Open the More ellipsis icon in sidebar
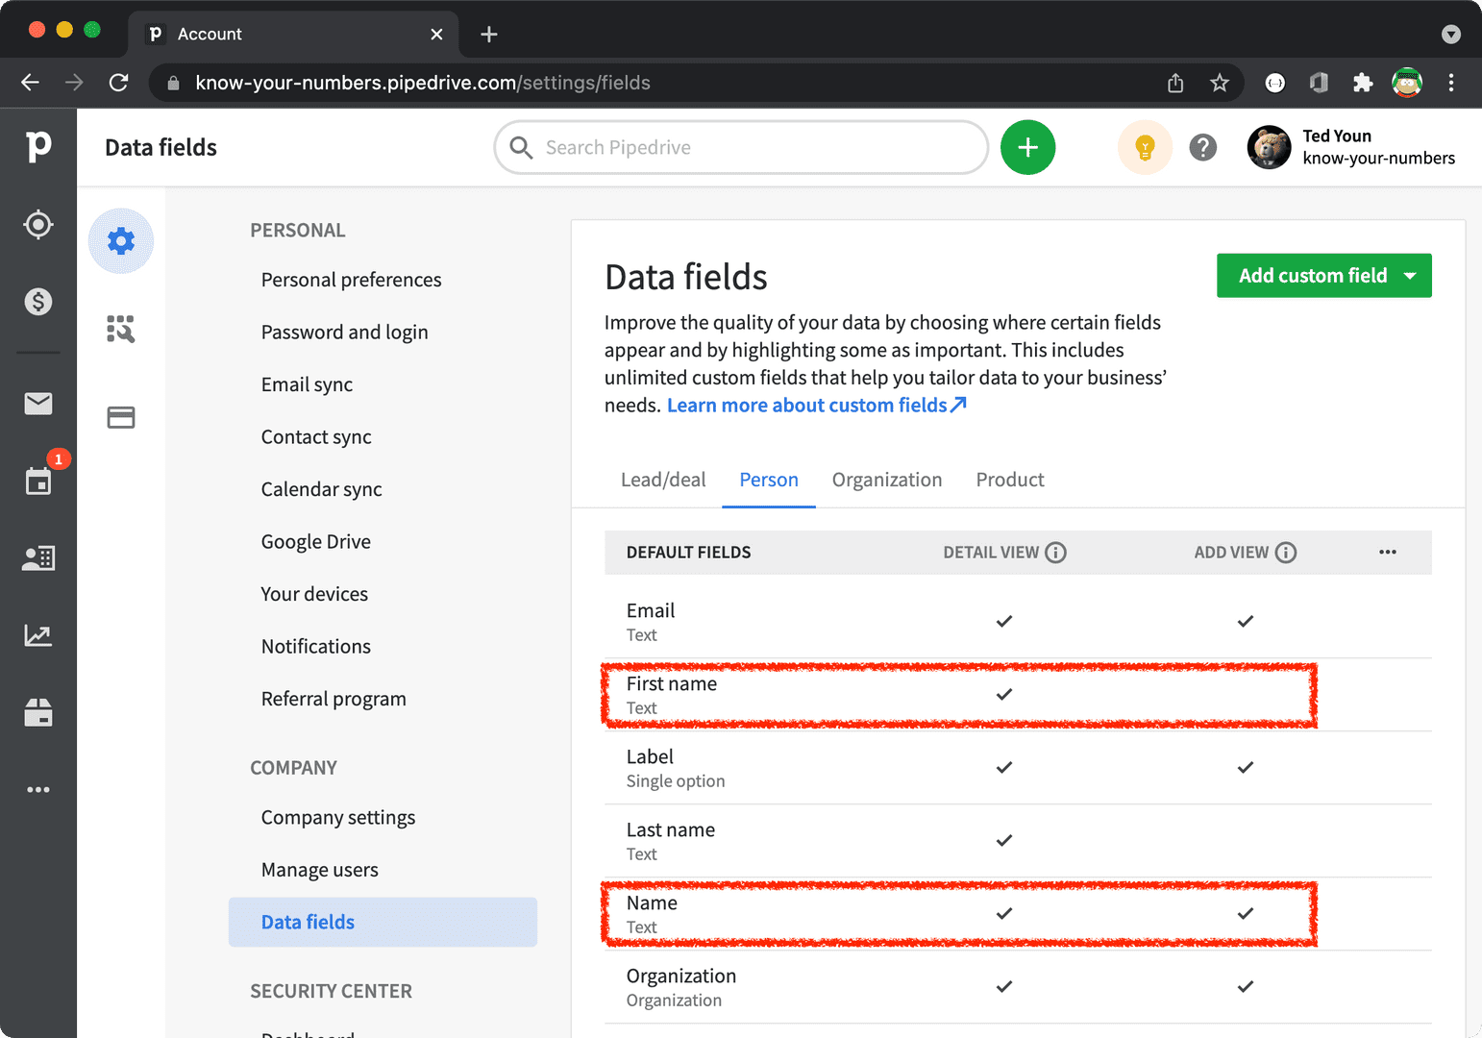The image size is (1482, 1038). click(x=38, y=790)
